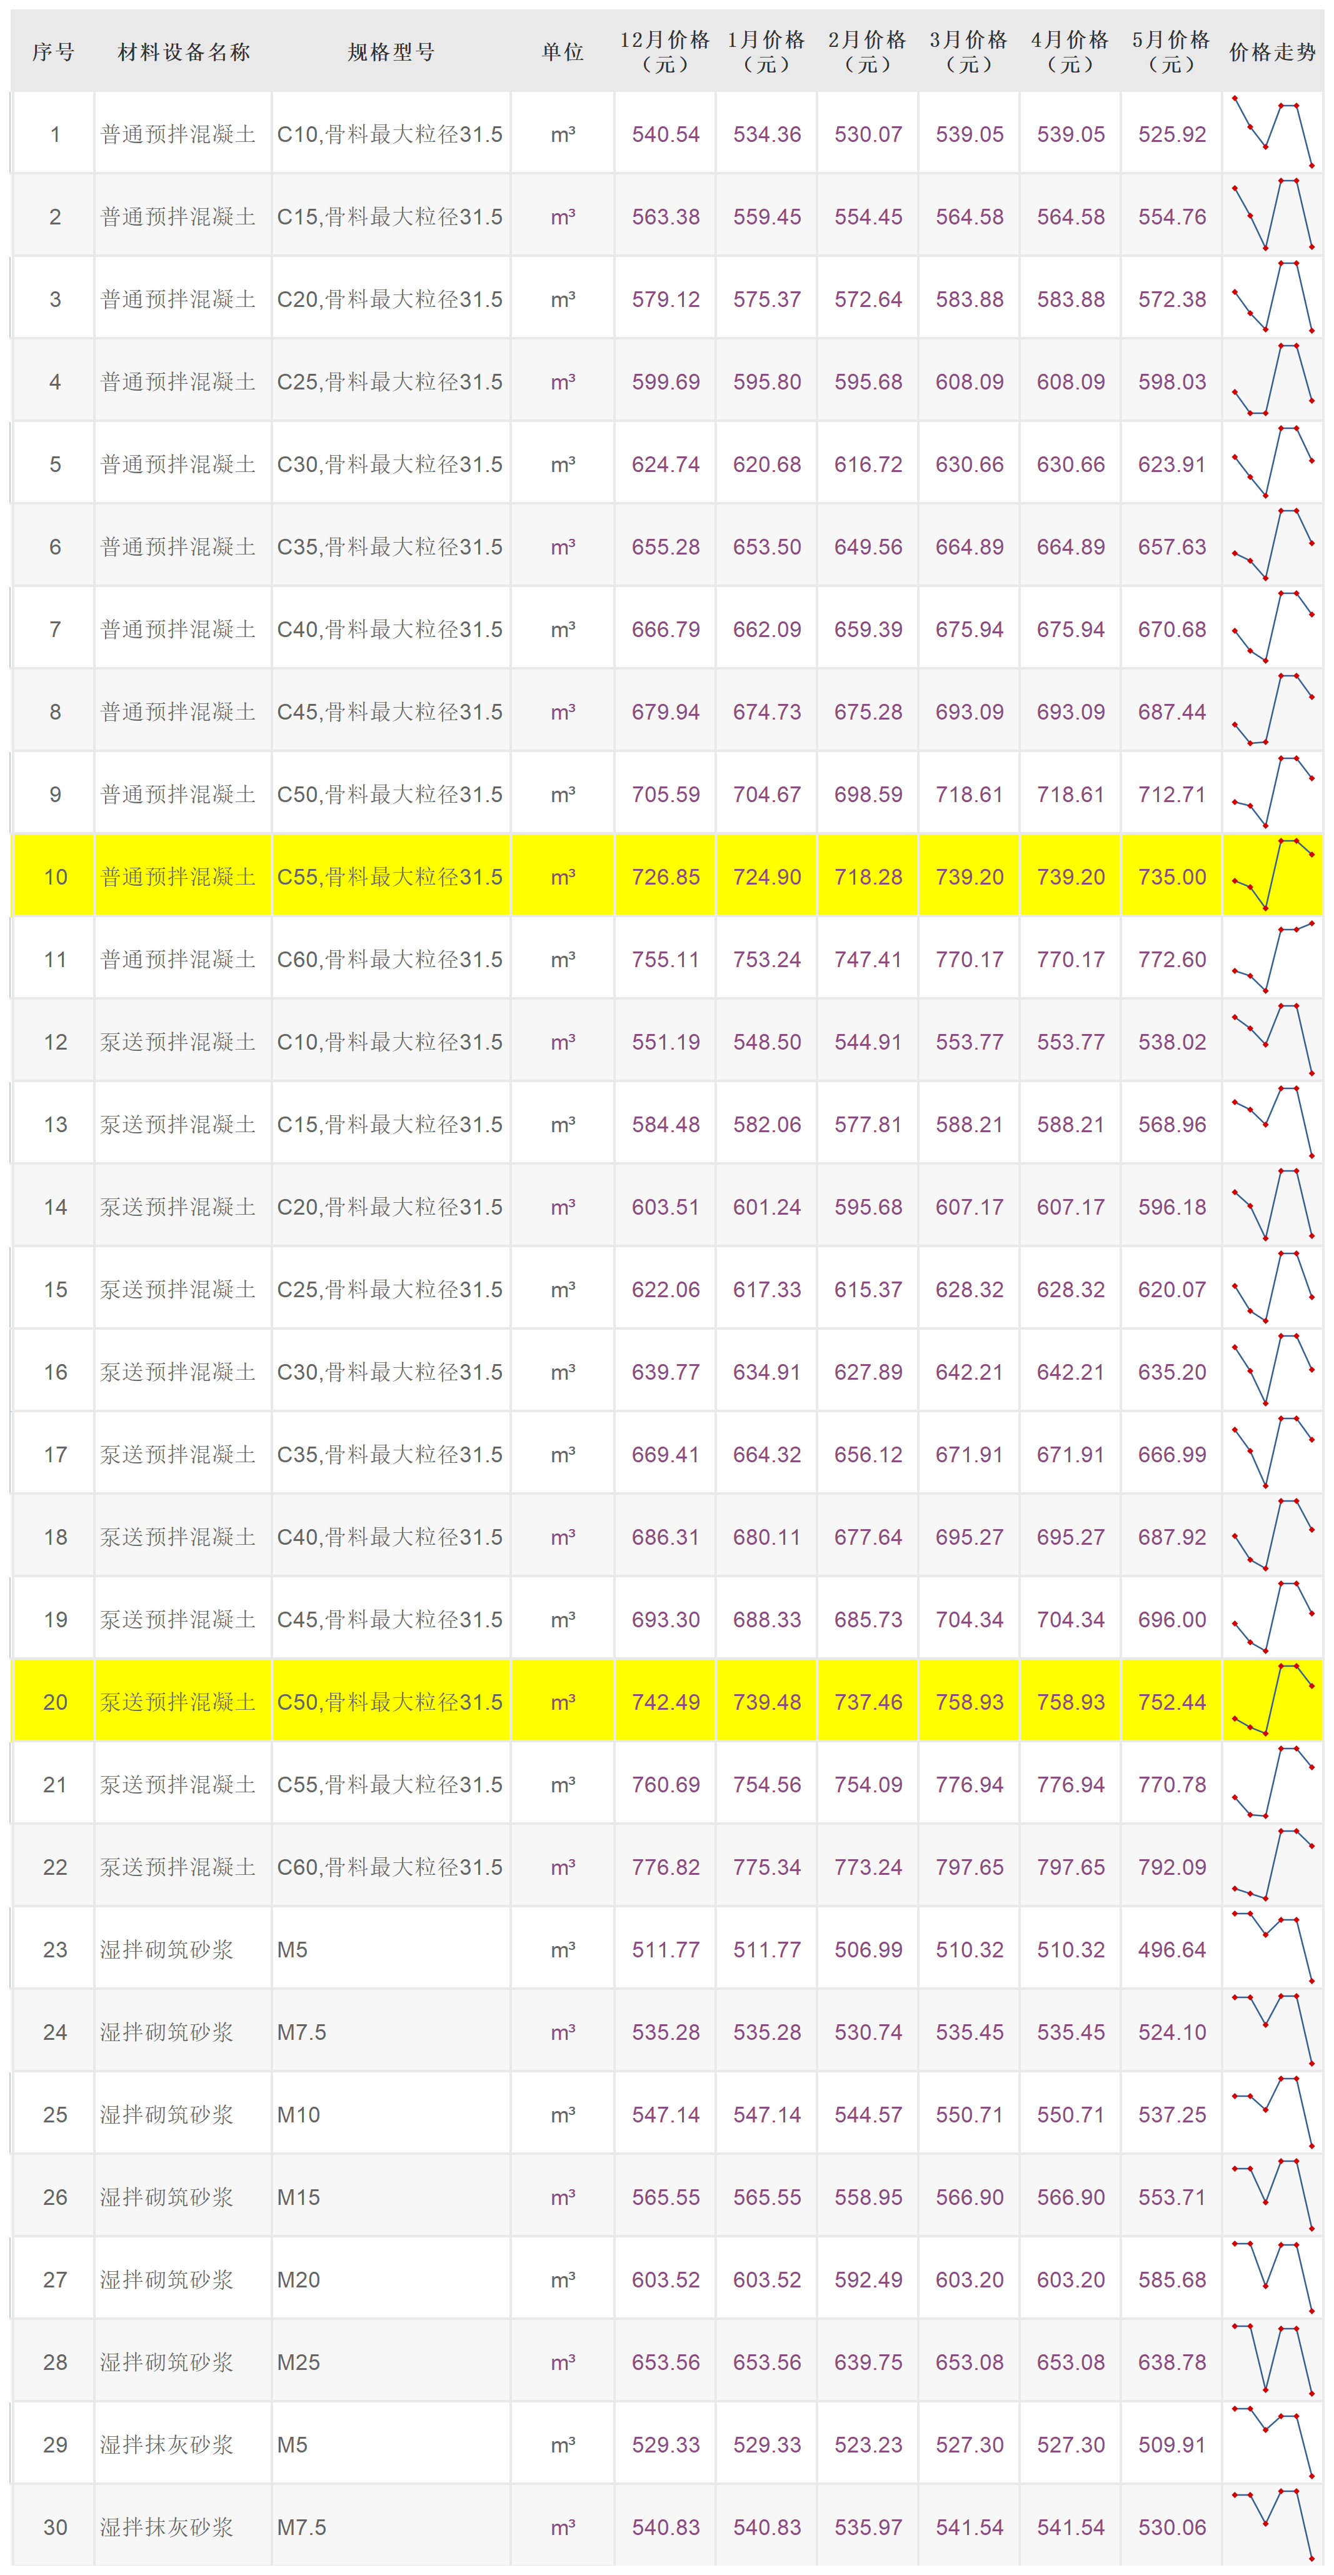Click the 价格走势 column header

coord(1272,52)
